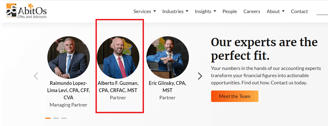The height and width of the screenshot is (126, 328).
Task: Click Eric Glinsky's portrait photo
Action: coord(167,57)
